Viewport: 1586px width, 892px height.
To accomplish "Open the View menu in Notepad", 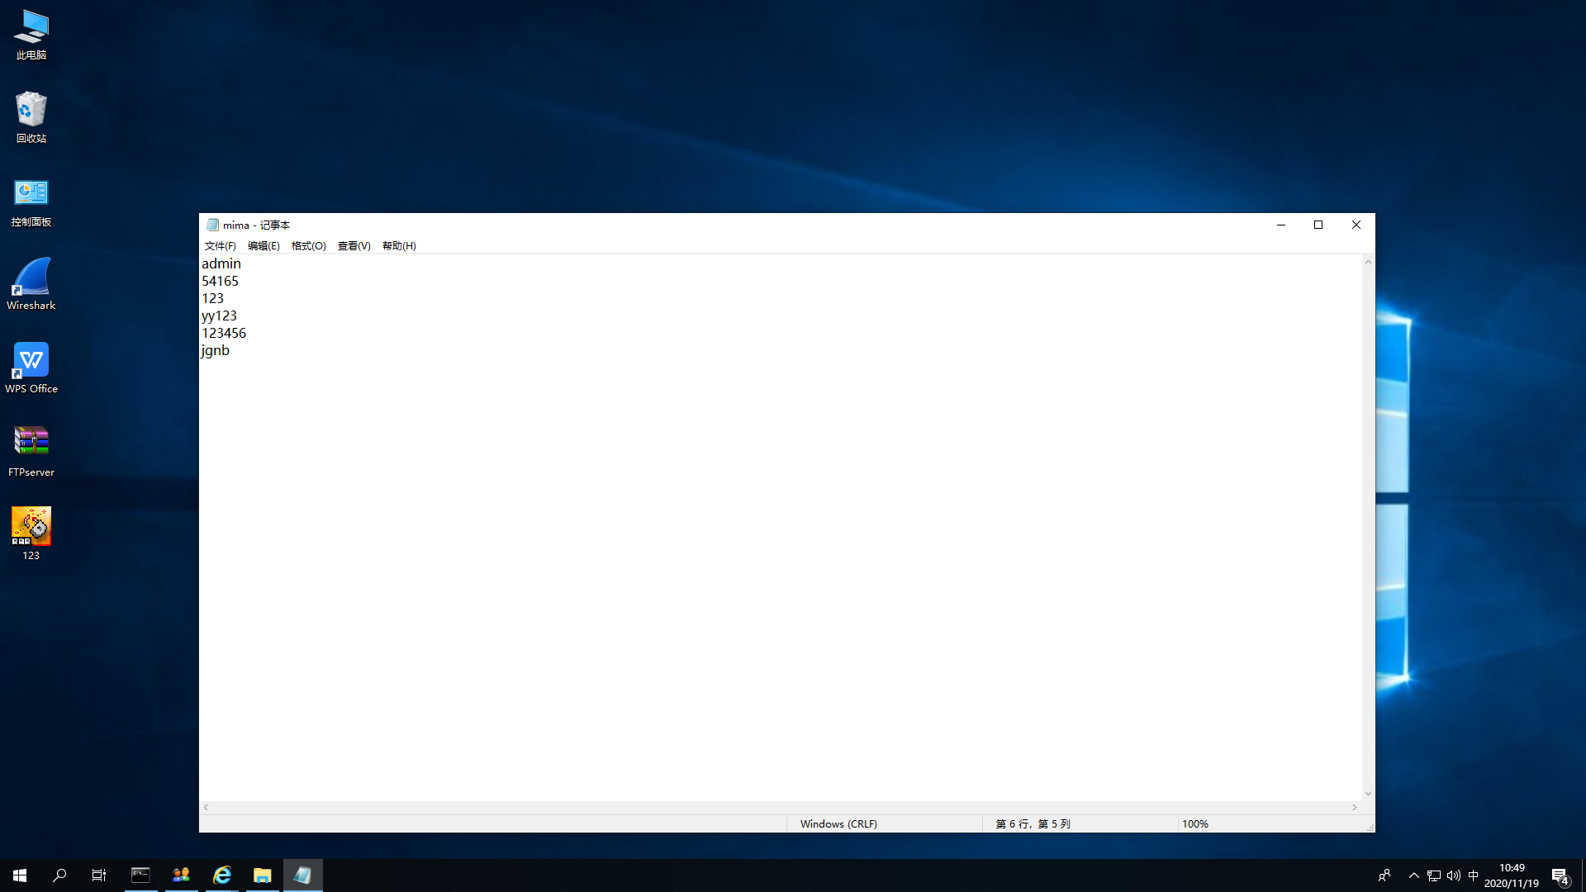I will [354, 246].
